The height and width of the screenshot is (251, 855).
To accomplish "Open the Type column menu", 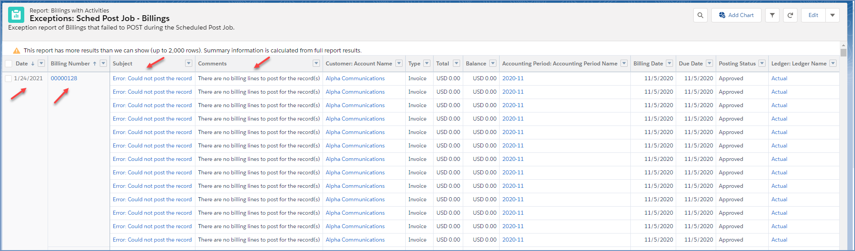I will point(427,64).
